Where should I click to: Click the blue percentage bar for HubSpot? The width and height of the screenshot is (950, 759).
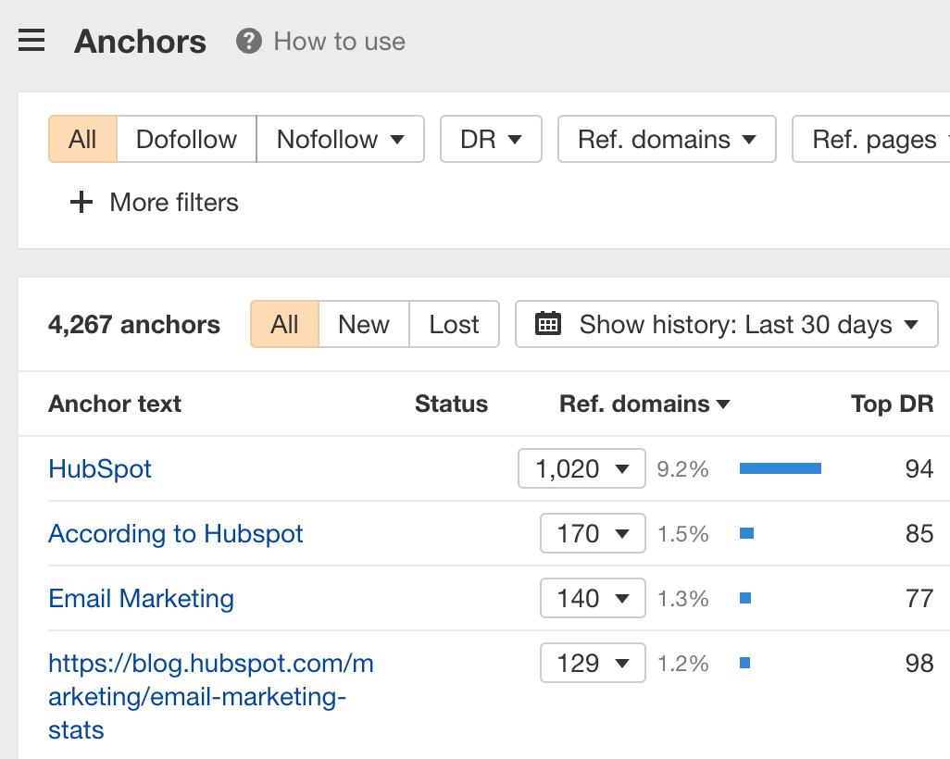click(x=780, y=468)
